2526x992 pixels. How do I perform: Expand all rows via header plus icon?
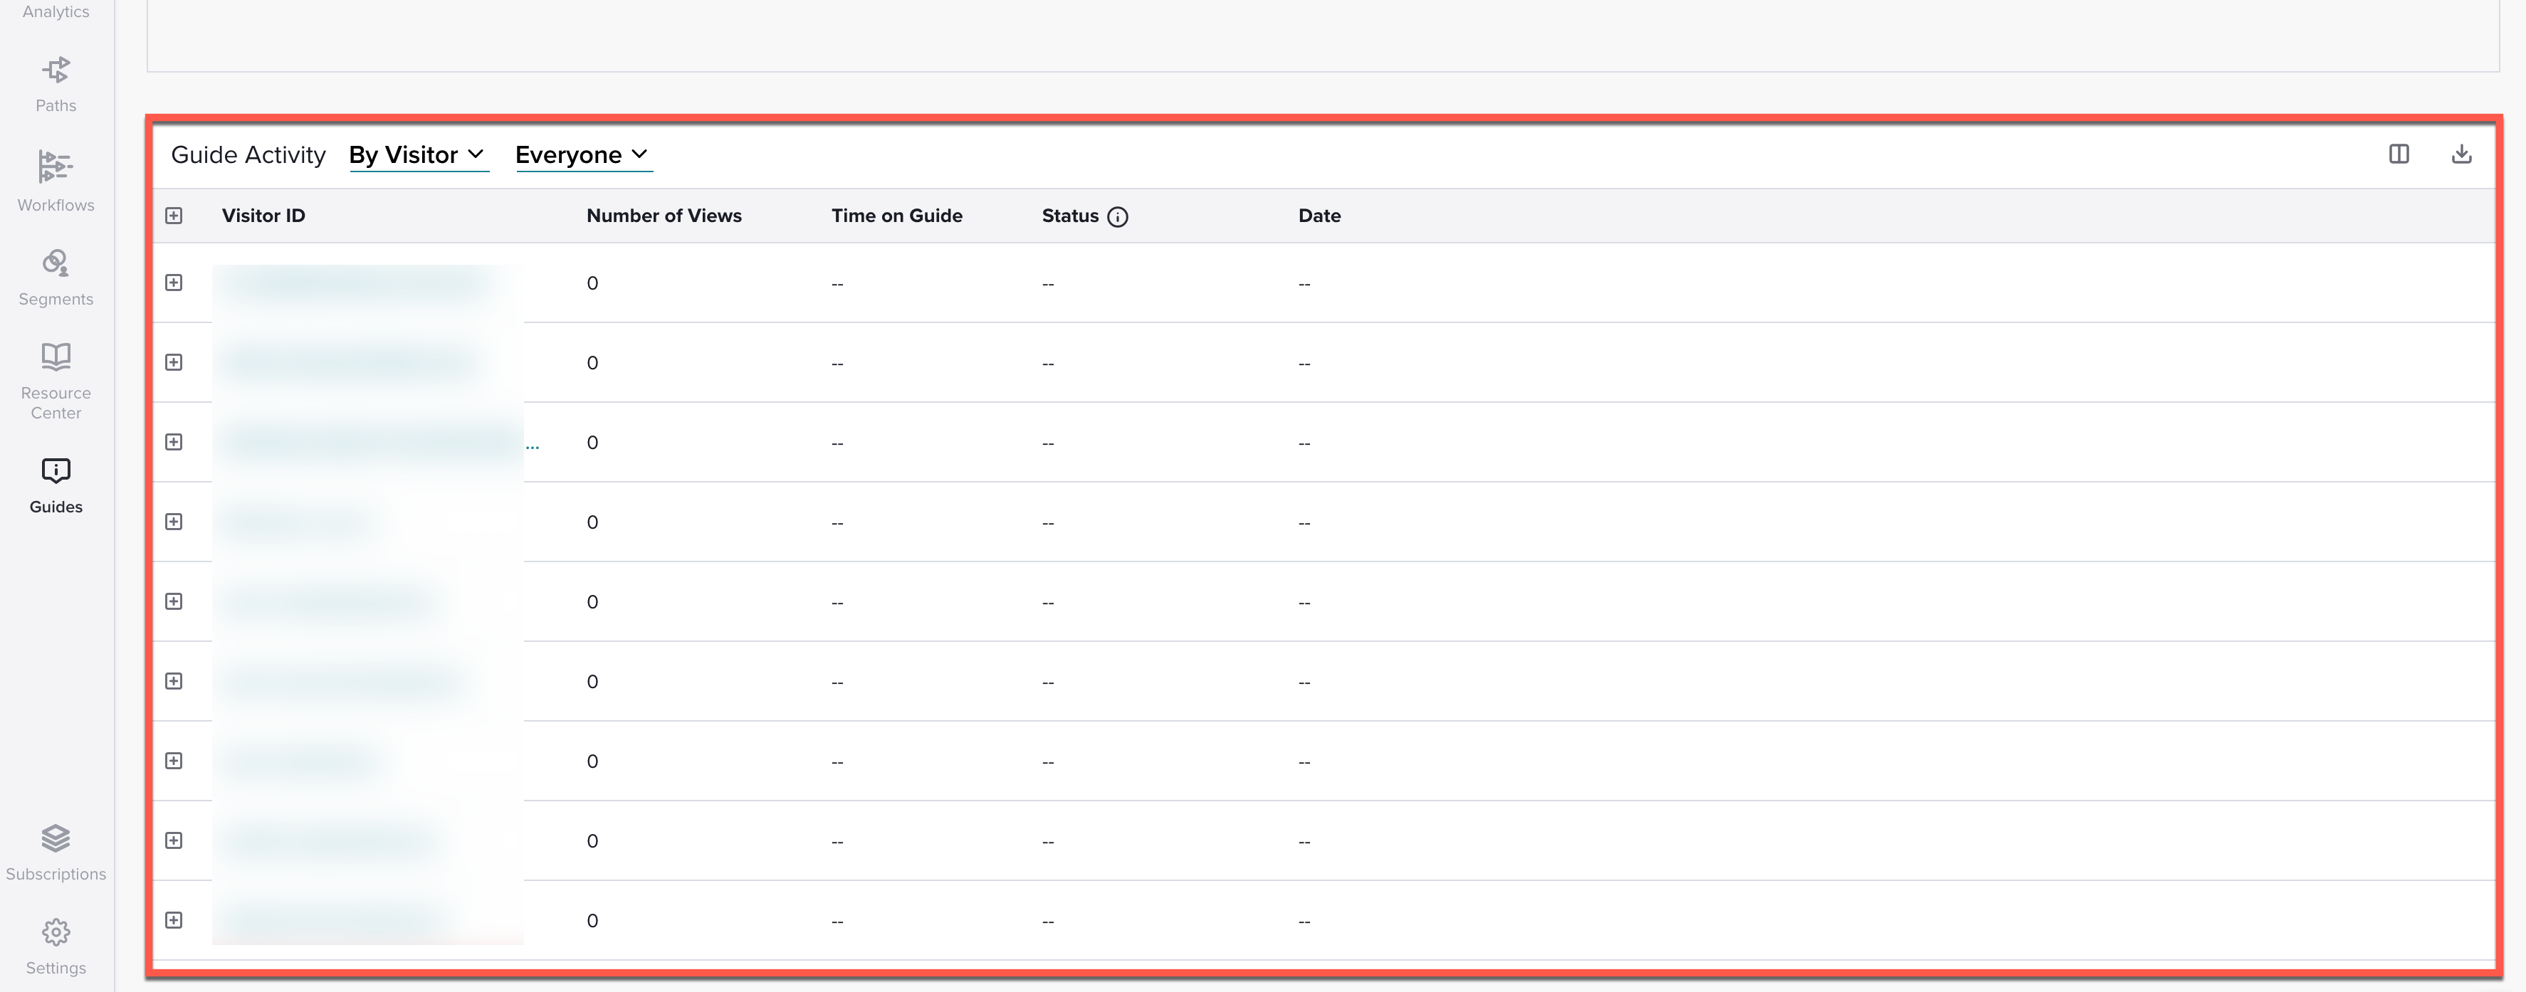pos(174,216)
